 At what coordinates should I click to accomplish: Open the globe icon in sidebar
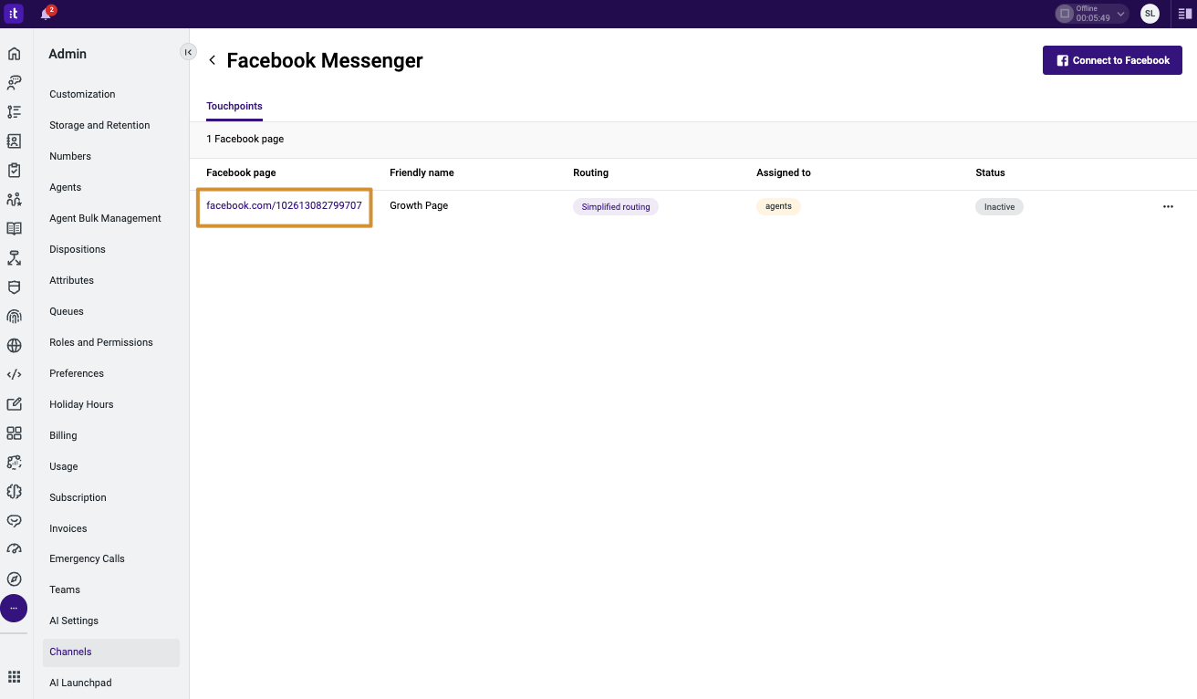(x=14, y=346)
